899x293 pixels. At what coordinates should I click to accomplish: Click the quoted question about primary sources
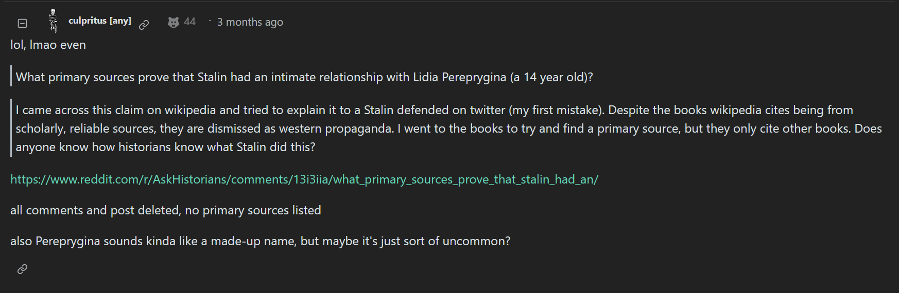[x=304, y=77]
